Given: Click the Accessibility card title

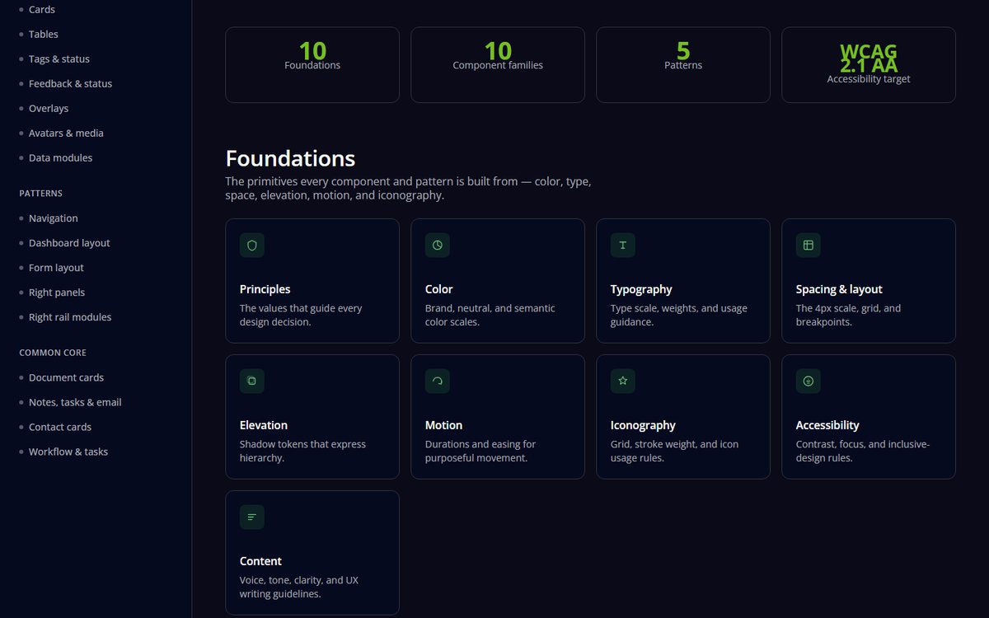Looking at the screenshot, I should [827, 425].
